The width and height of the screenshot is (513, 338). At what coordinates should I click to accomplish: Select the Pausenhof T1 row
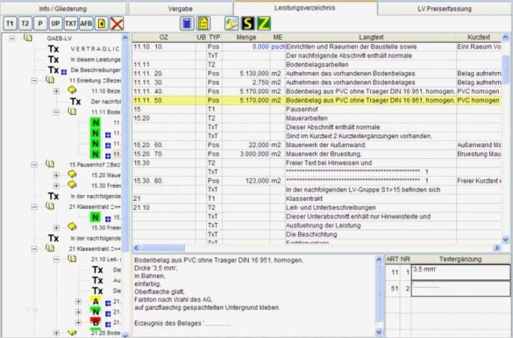click(317, 109)
